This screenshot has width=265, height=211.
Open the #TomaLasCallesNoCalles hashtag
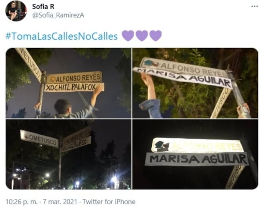coord(61,36)
